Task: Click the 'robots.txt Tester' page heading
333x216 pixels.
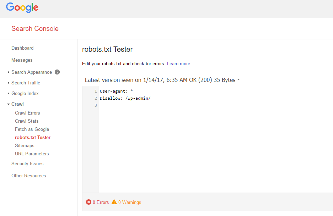Action: [107, 49]
